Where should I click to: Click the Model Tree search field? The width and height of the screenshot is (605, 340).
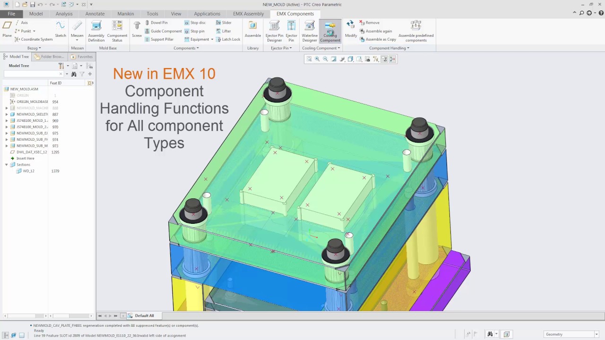coord(33,74)
